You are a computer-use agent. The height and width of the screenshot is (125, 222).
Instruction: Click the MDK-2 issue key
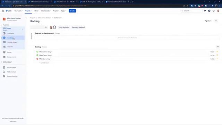[x=213, y=56]
